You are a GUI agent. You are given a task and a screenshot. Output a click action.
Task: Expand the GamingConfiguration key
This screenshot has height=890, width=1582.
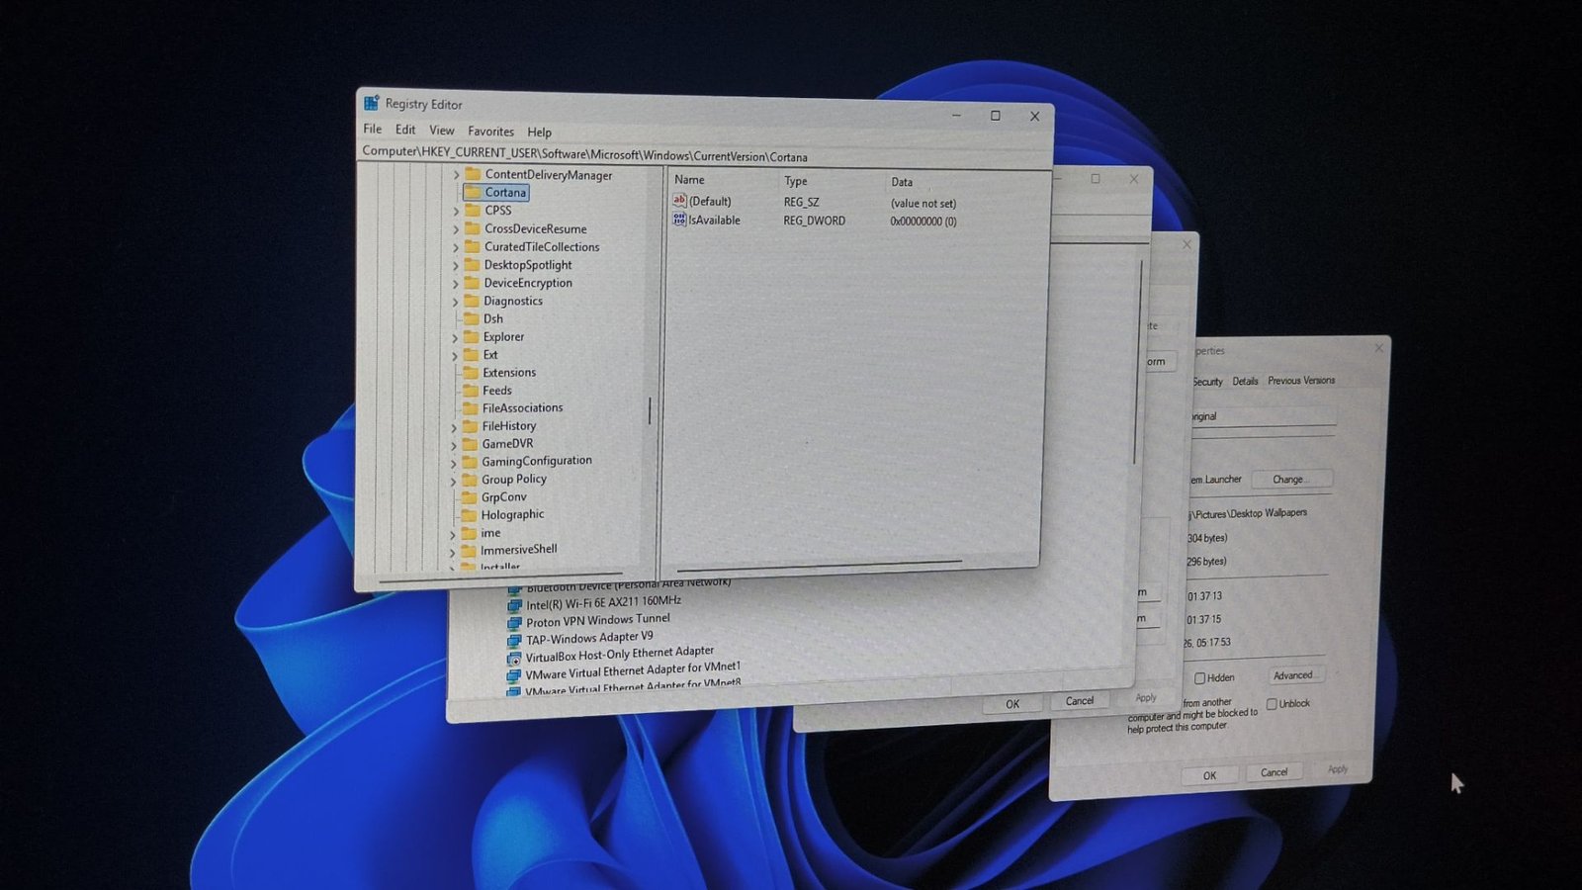(x=454, y=462)
